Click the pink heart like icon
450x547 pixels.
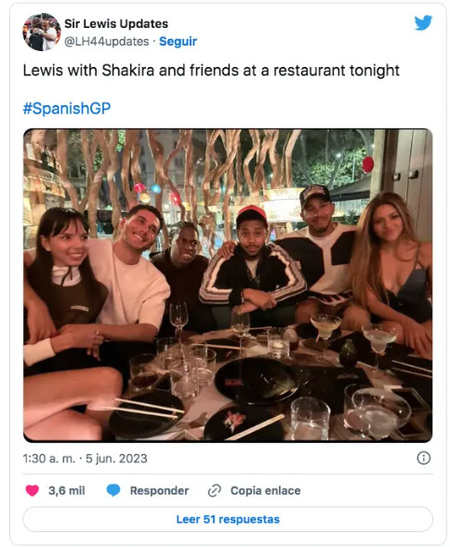tap(33, 490)
